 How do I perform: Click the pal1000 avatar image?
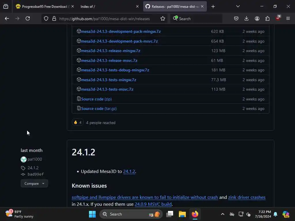(24, 159)
